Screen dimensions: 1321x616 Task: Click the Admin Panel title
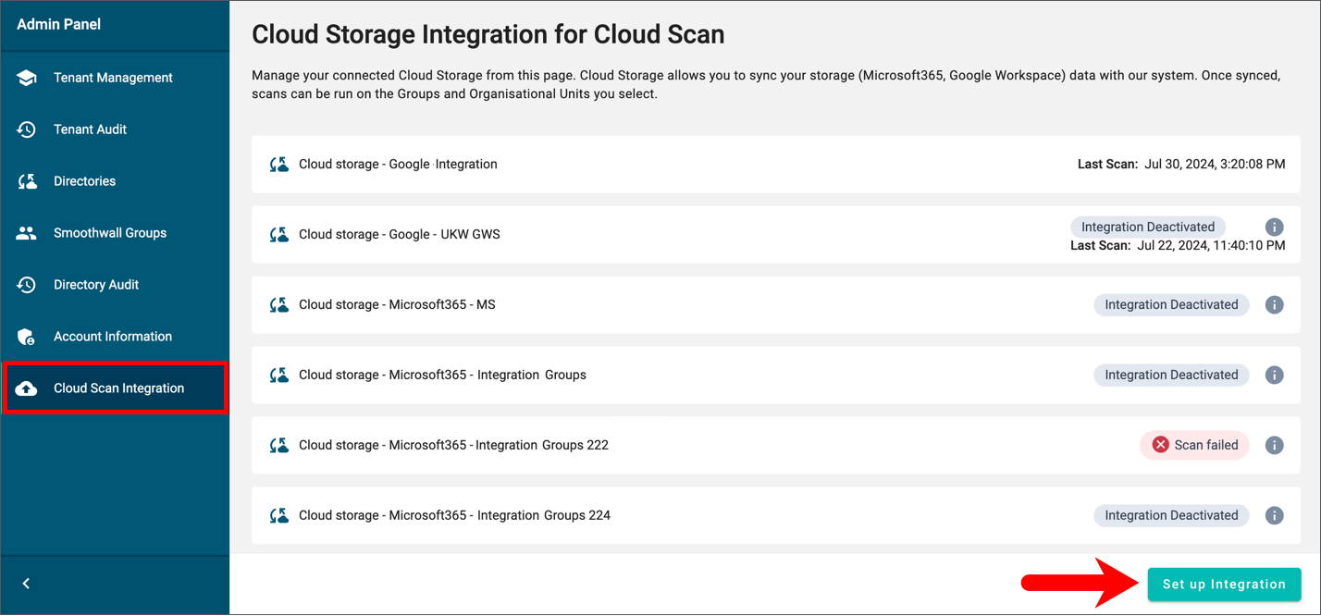[x=59, y=24]
